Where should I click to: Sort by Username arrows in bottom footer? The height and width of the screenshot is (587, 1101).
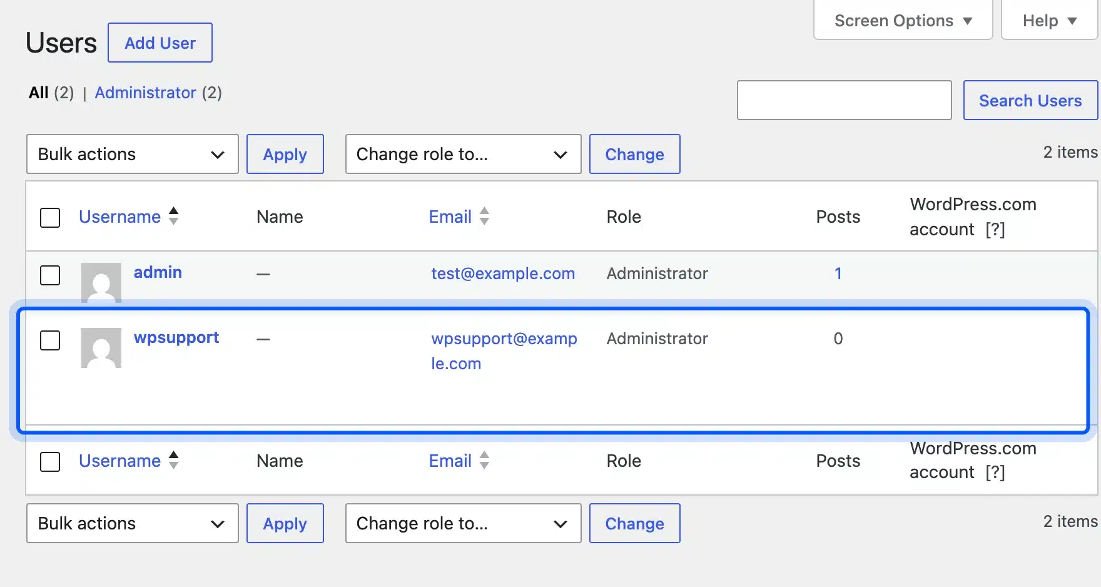tap(174, 461)
